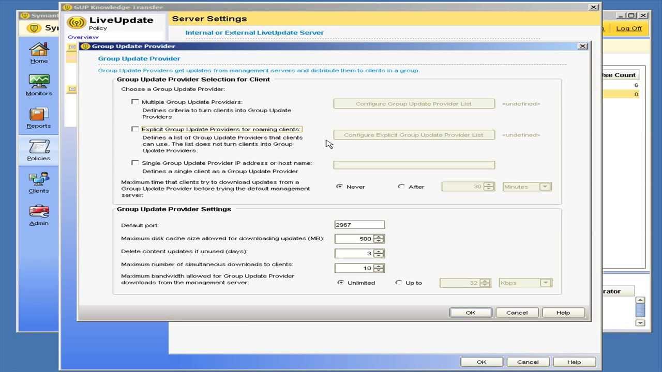Decrease delete content updates days value
The height and width of the screenshot is (372, 662).
click(379, 256)
